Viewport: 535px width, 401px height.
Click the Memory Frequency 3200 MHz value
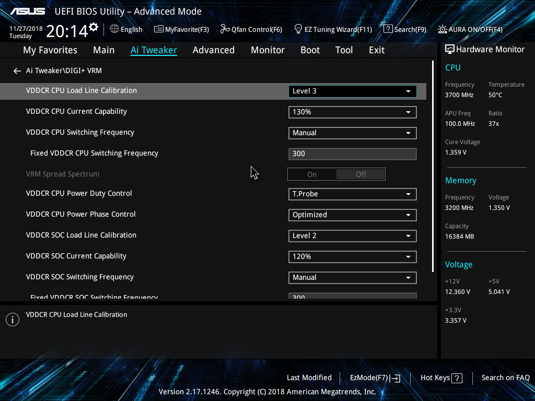[459, 208]
